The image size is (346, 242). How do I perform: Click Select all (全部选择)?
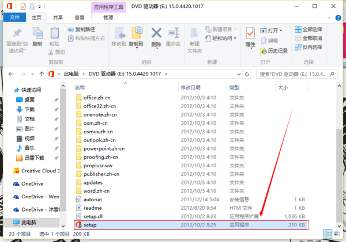click(309, 29)
